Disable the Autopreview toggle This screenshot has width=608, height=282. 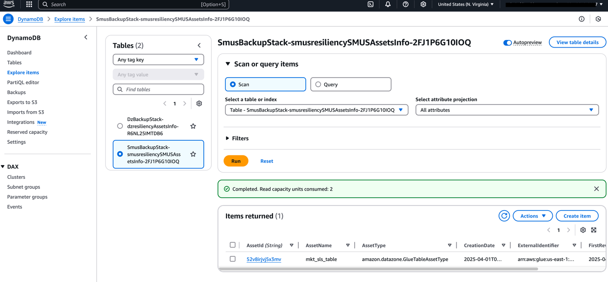click(x=508, y=42)
